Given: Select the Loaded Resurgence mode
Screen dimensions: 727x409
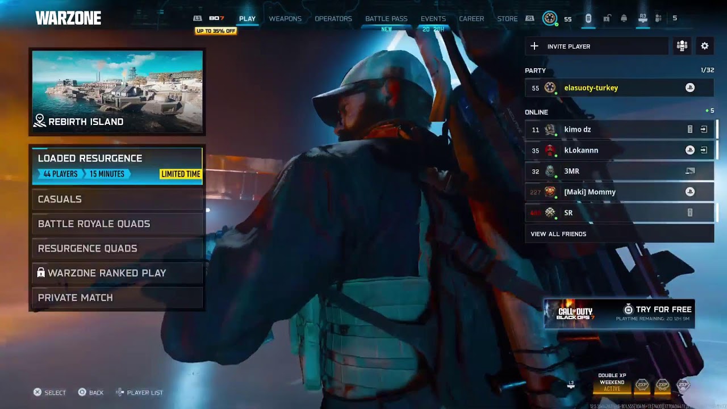Looking at the screenshot, I should point(117,166).
